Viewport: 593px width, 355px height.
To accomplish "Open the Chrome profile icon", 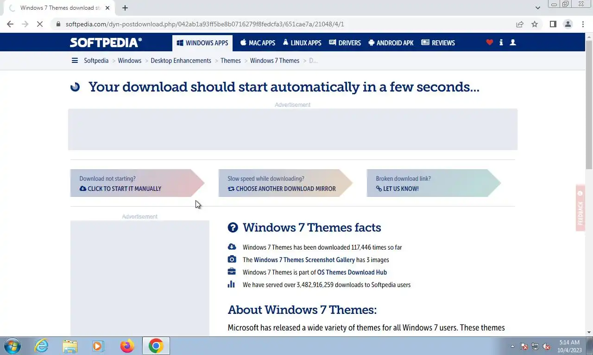I will (x=568, y=24).
